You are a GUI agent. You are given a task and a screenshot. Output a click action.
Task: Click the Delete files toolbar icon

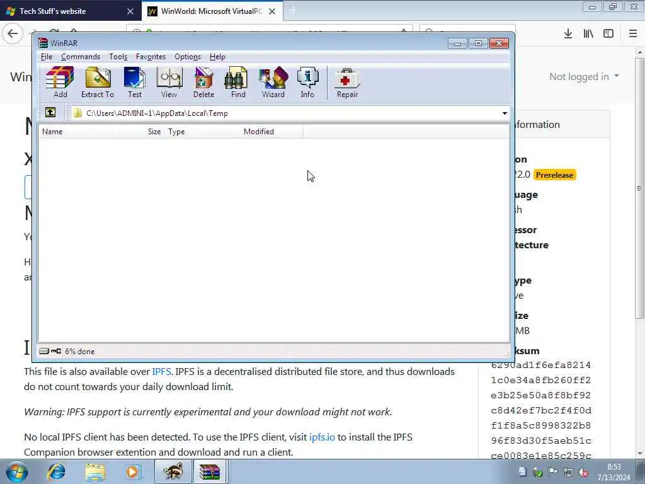pyautogui.click(x=203, y=83)
